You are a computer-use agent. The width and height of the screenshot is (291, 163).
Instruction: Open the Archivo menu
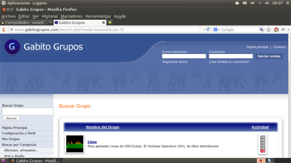pyautogui.click(x=8, y=16)
